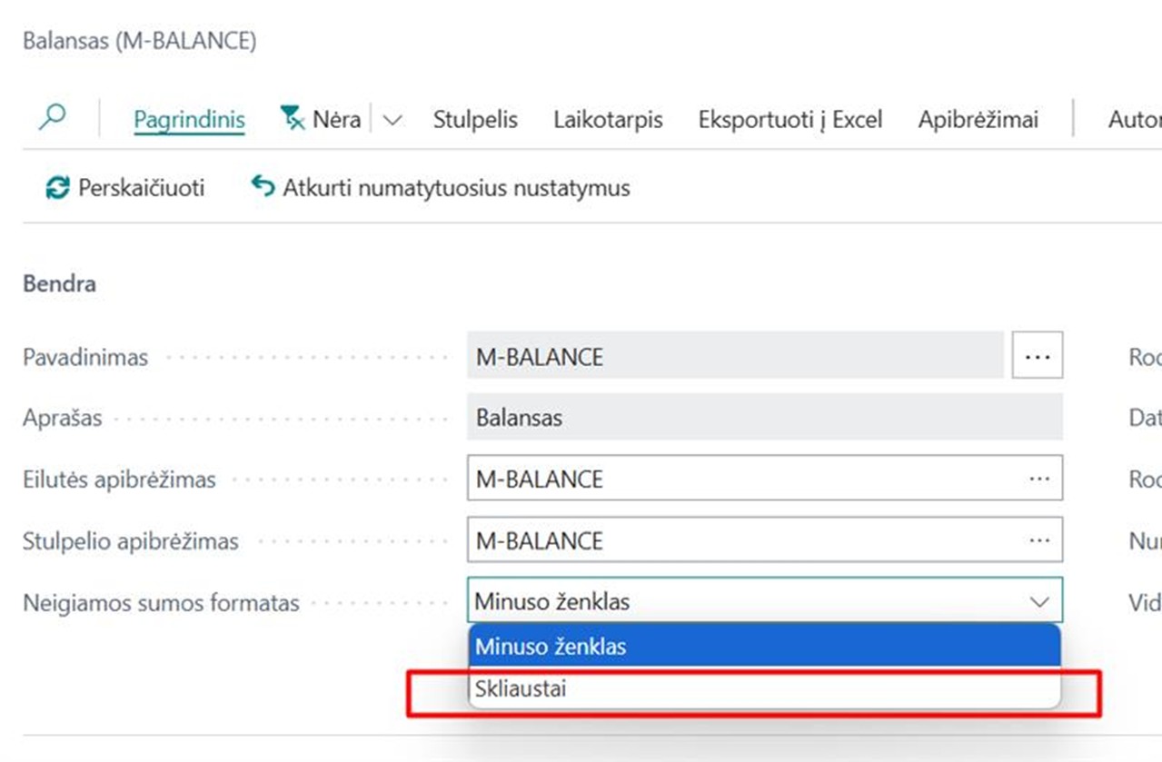Click the Bendra section heading
Viewport: 1162px width, 762px height.
tap(59, 283)
